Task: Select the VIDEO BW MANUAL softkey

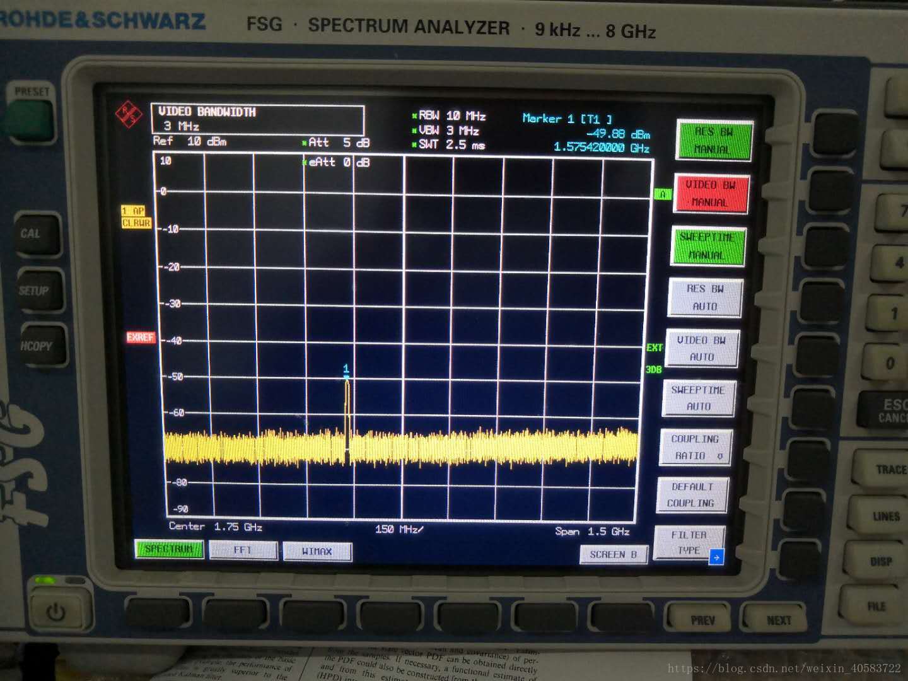Action: (x=711, y=193)
